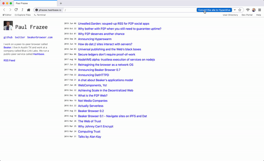The image size is (264, 161).
Task: Open the RSS Feed link
Action: [x=9, y=60]
